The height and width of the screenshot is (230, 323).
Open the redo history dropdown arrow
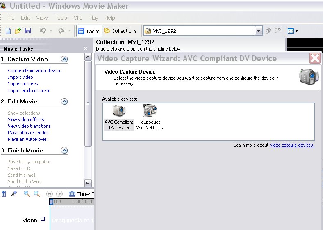pyautogui.click(x=69, y=31)
